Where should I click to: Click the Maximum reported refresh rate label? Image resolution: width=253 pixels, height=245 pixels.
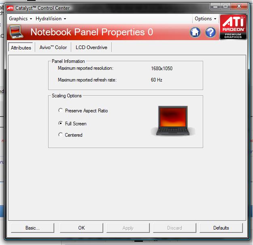87,80
